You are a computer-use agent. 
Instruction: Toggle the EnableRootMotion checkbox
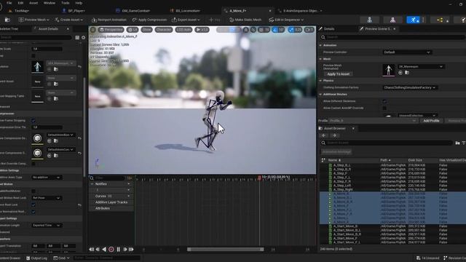[x=33, y=191]
